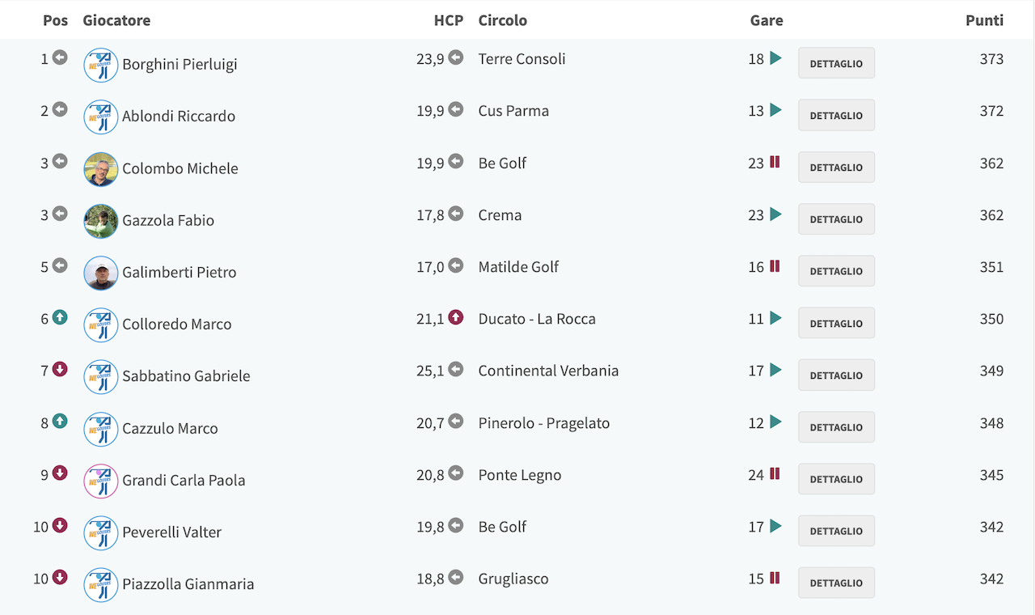Open player name Cazzulo Marco

click(170, 428)
